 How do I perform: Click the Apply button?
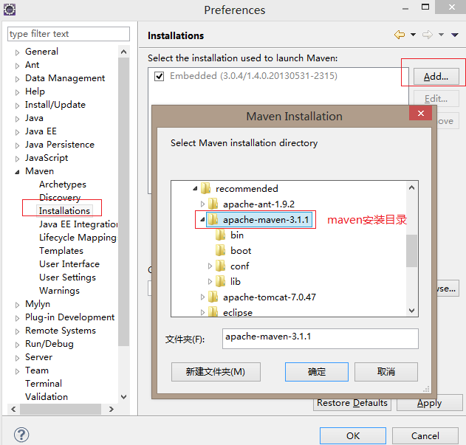pyautogui.click(x=430, y=403)
